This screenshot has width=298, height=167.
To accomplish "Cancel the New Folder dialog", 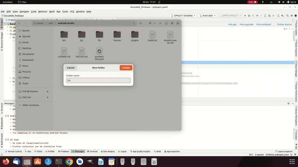I will 71,68.
